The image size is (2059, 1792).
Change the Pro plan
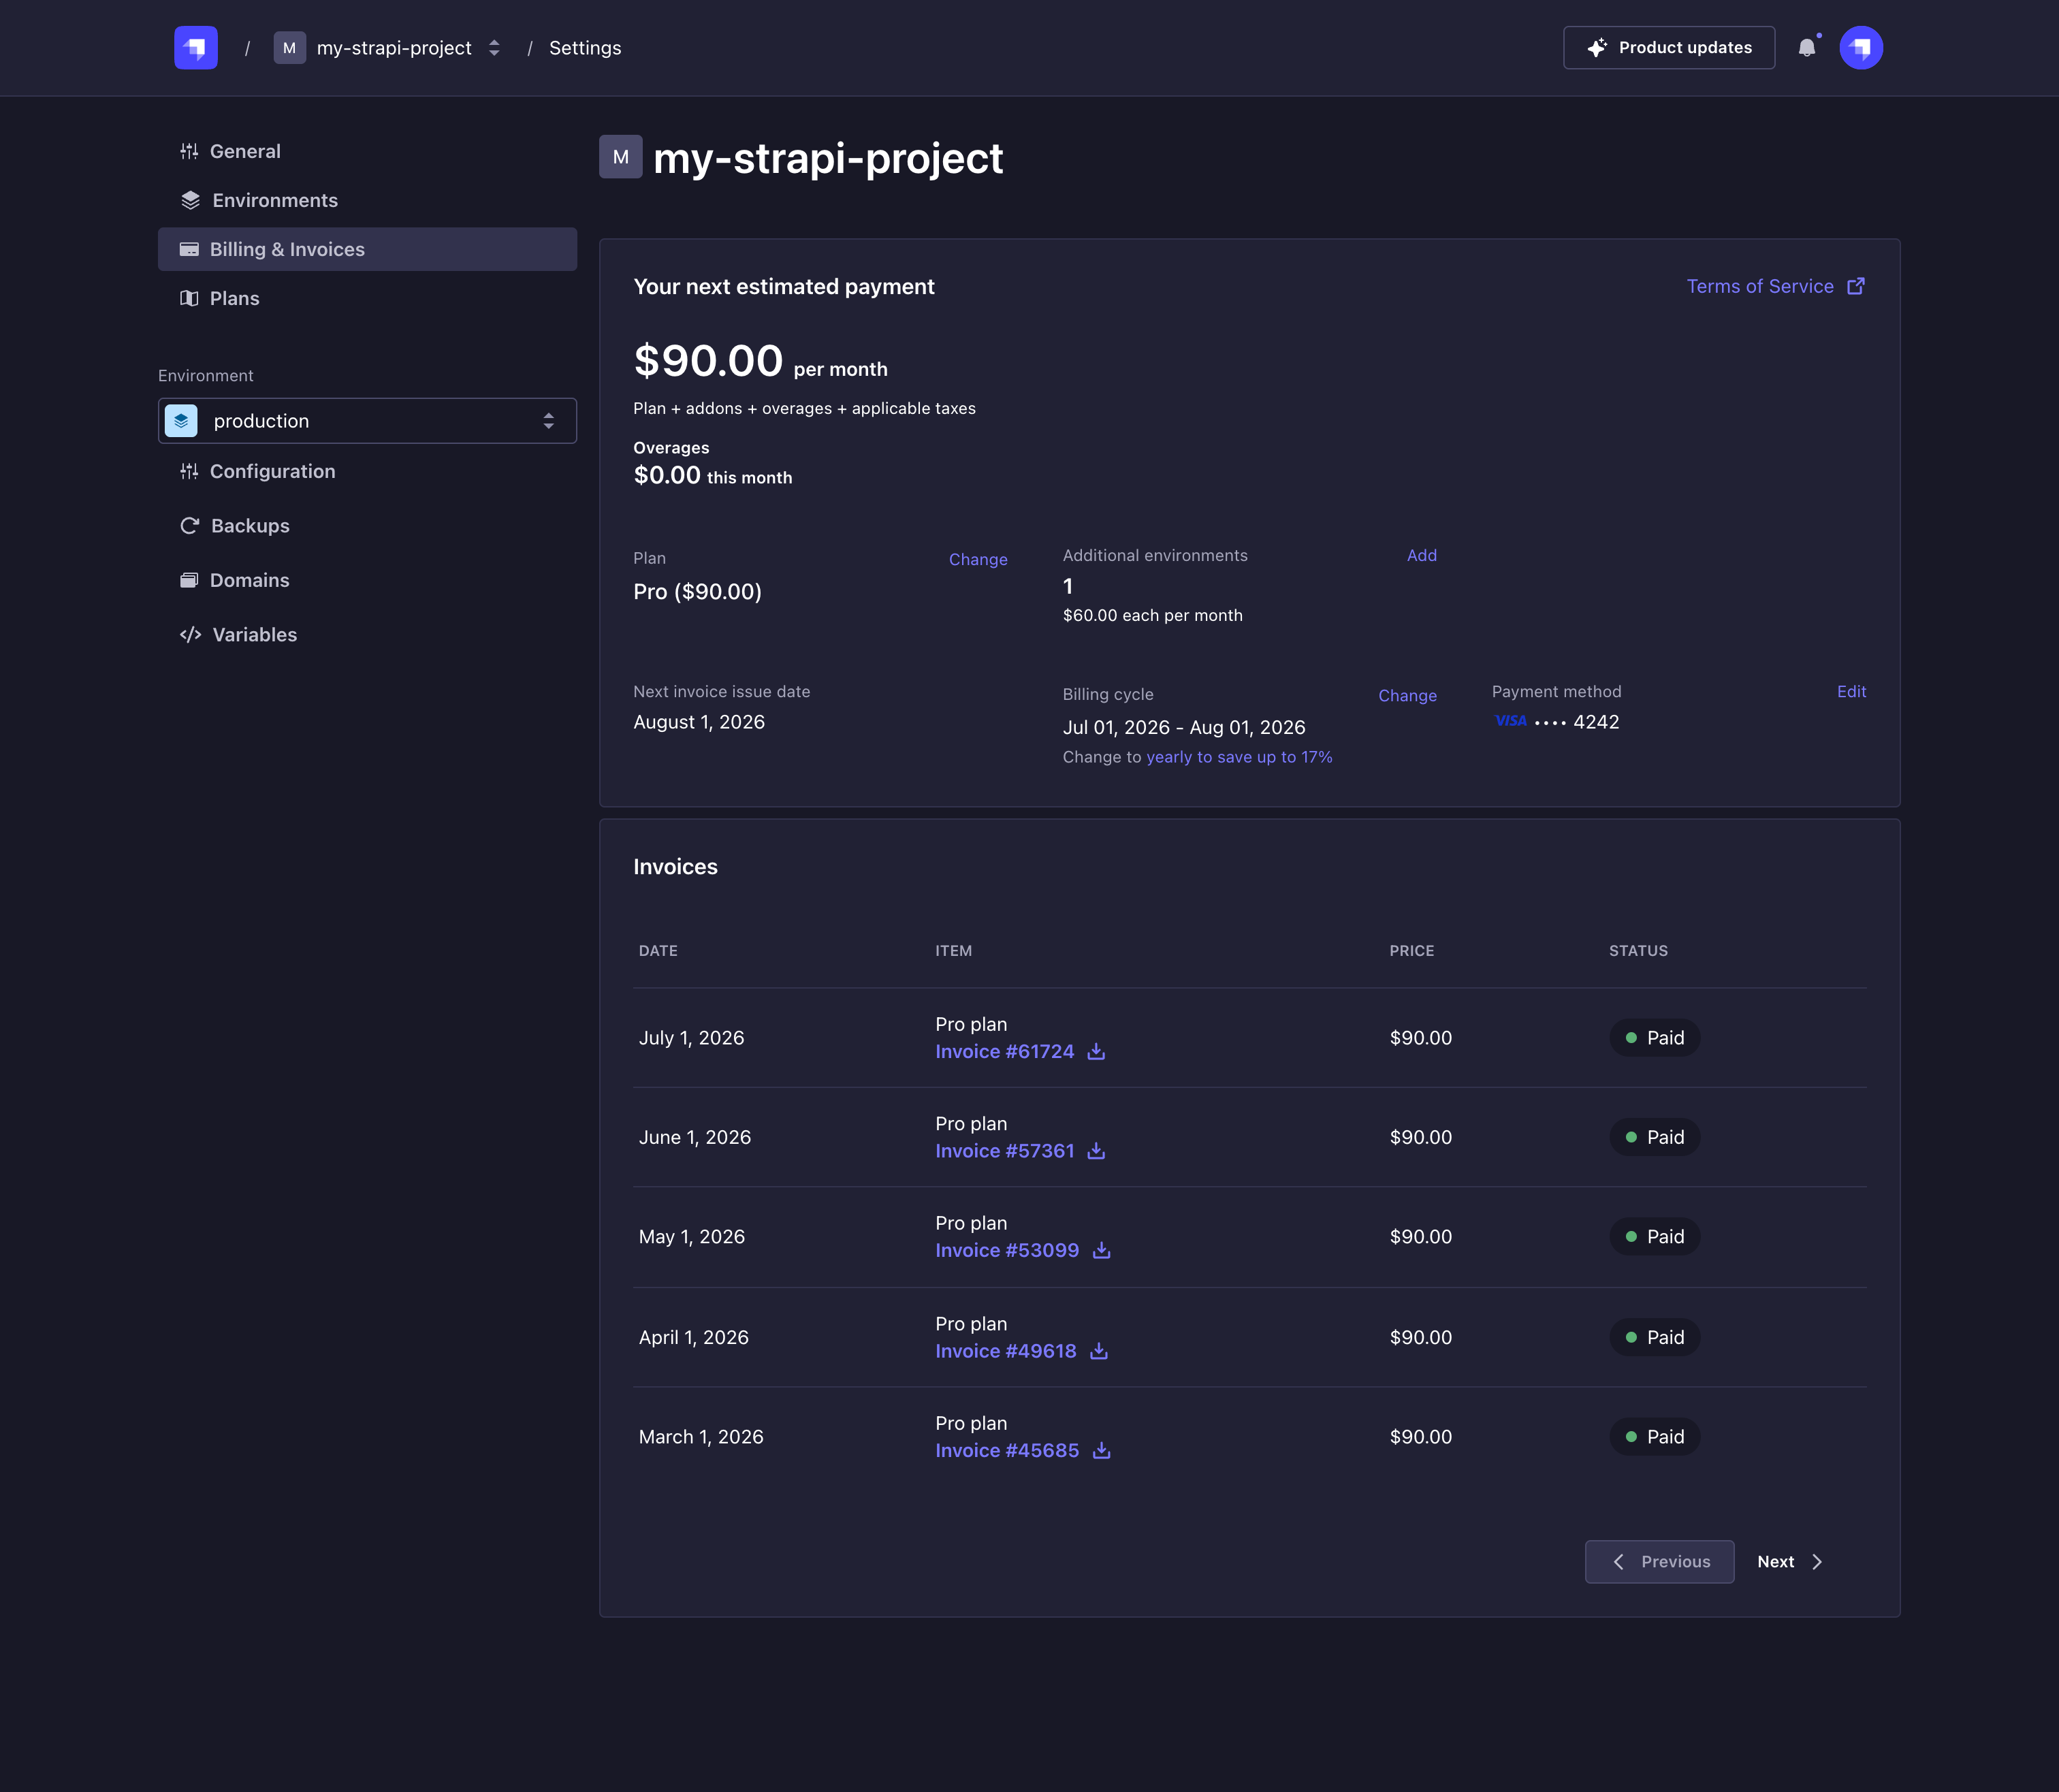(x=978, y=560)
